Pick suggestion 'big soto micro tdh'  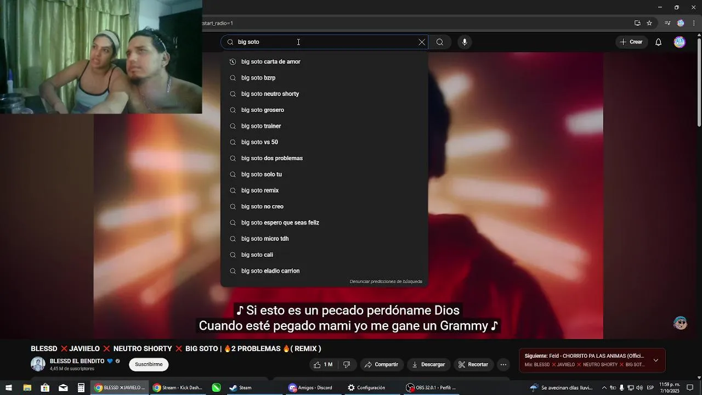[324, 239]
